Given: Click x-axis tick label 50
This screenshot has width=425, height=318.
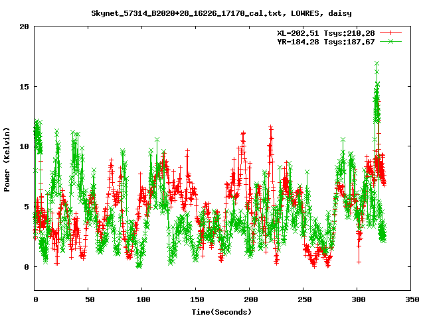Looking at the screenshot, I should (90, 299).
